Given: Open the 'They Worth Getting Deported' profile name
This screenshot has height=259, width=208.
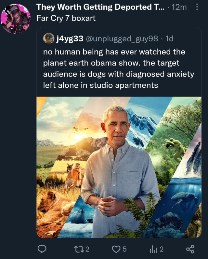Looking at the screenshot, I should pyautogui.click(x=100, y=7).
